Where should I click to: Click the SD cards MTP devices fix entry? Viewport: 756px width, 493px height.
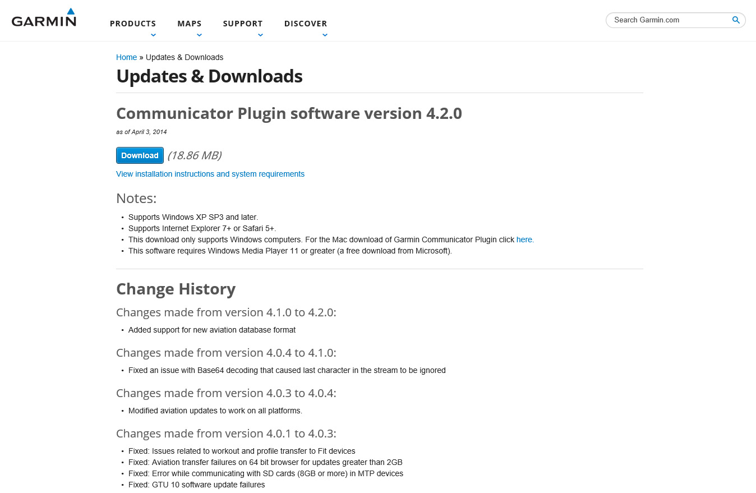click(x=266, y=473)
